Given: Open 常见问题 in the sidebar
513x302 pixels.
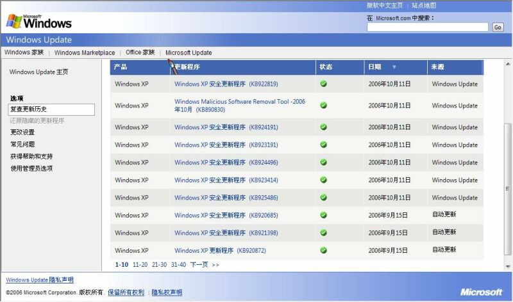Looking at the screenshot, I should pos(22,145).
